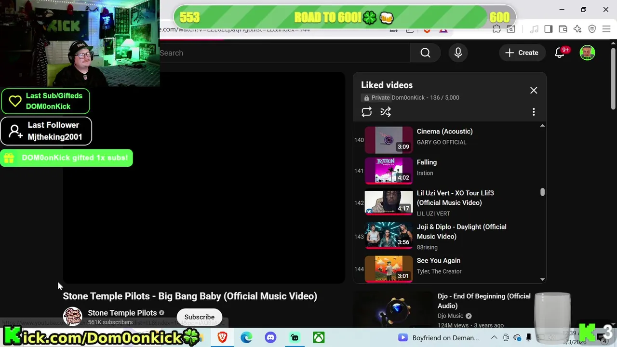Select Lil Uzi Vert - XO Tour Llif3
Screen dimensions: 617x347
click(x=446, y=203)
